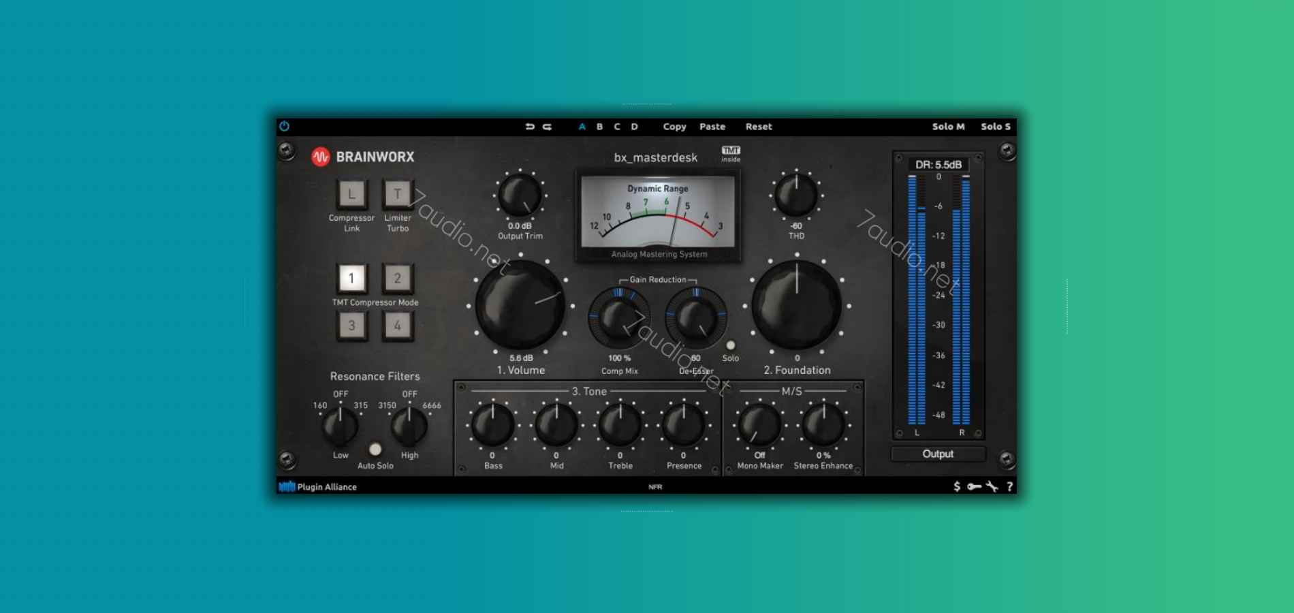Click the Treble tone knob

(x=620, y=425)
